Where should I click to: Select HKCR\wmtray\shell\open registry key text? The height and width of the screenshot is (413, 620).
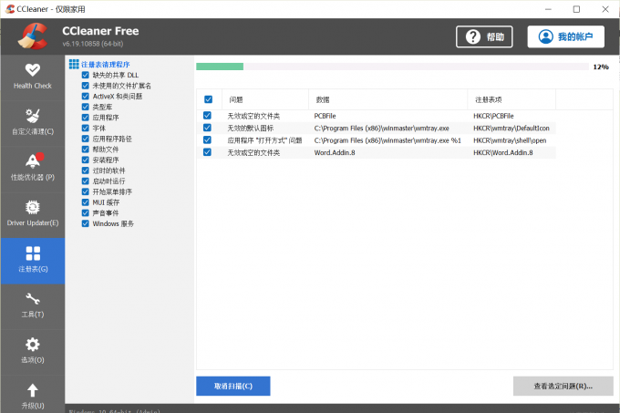tap(510, 140)
